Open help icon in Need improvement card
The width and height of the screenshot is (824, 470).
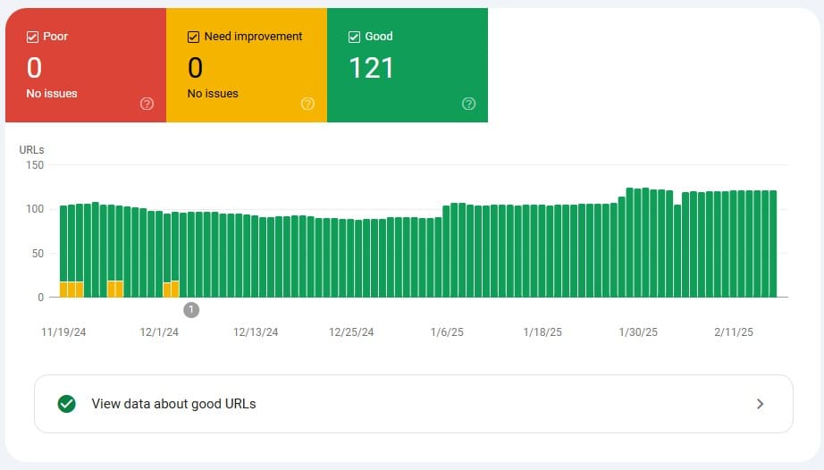[x=307, y=104]
